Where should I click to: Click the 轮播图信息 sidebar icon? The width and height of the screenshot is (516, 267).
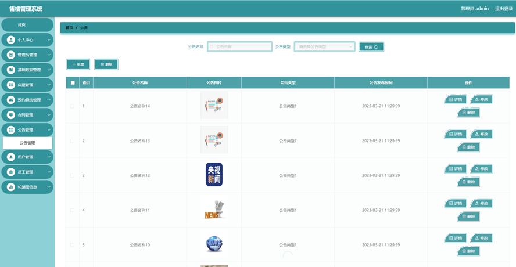pyautogui.click(x=11, y=187)
